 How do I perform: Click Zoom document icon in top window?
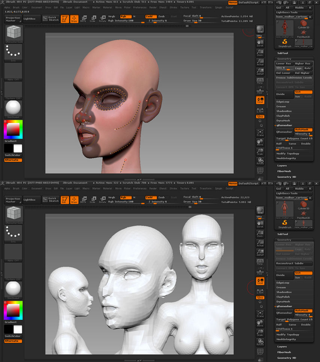coord(260,53)
